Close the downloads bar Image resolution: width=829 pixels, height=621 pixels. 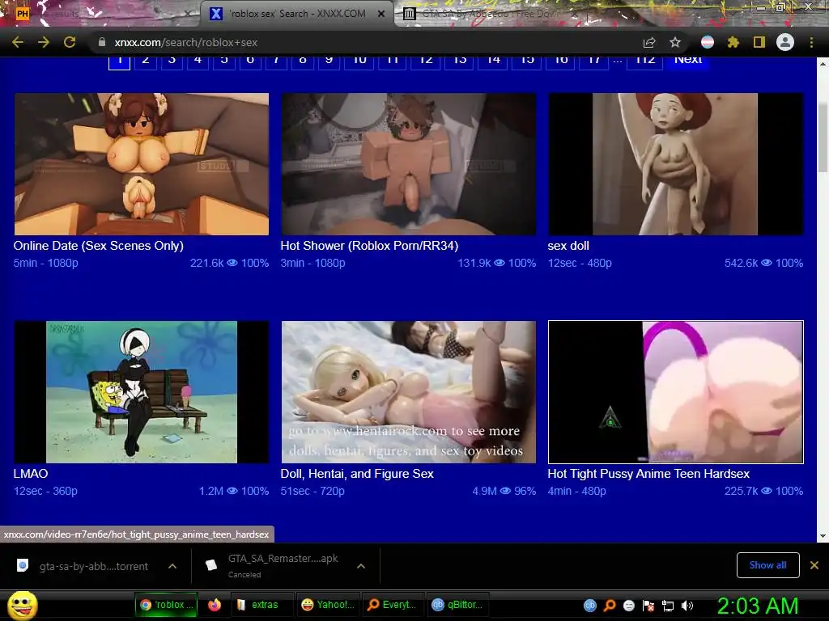coord(814,565)
